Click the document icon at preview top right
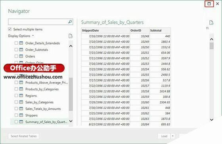The height and width of the screenshot is (144, 222). [211, 23]
